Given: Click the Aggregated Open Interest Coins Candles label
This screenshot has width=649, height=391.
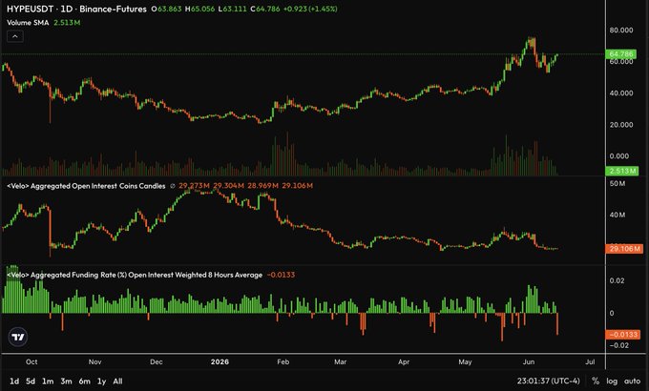Looking at the screenshot, I should [86, 186].
